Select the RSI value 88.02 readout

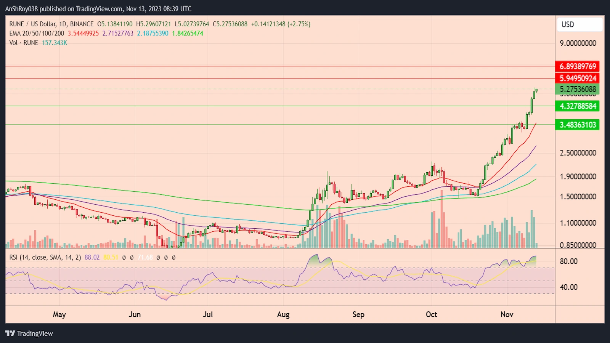(x=93, y=257)
